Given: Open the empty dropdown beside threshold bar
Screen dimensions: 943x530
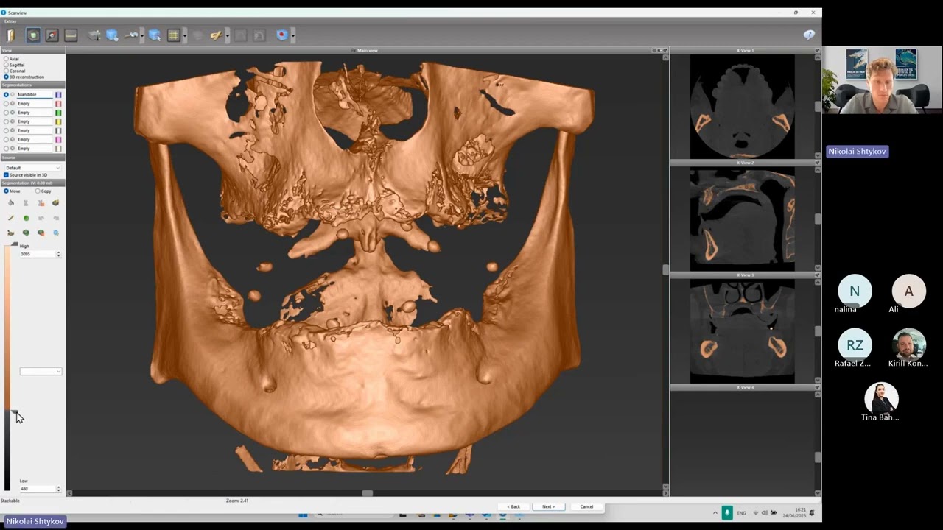Looking at the screenshot, I should coord(41,371).
